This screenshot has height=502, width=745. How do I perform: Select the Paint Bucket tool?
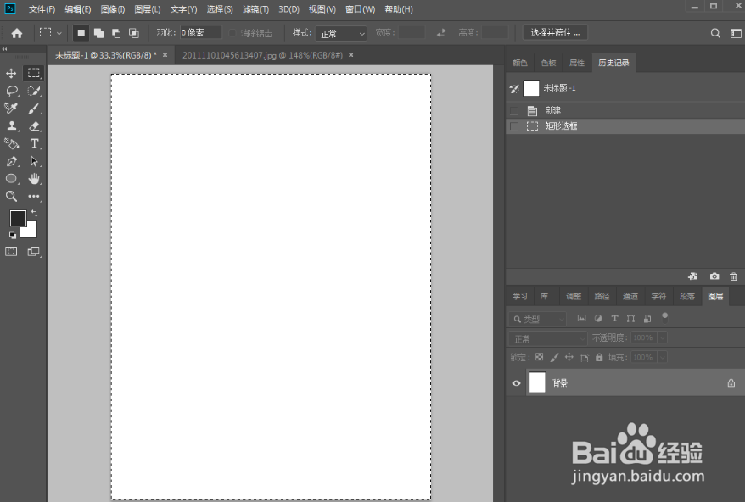[11, 143]
